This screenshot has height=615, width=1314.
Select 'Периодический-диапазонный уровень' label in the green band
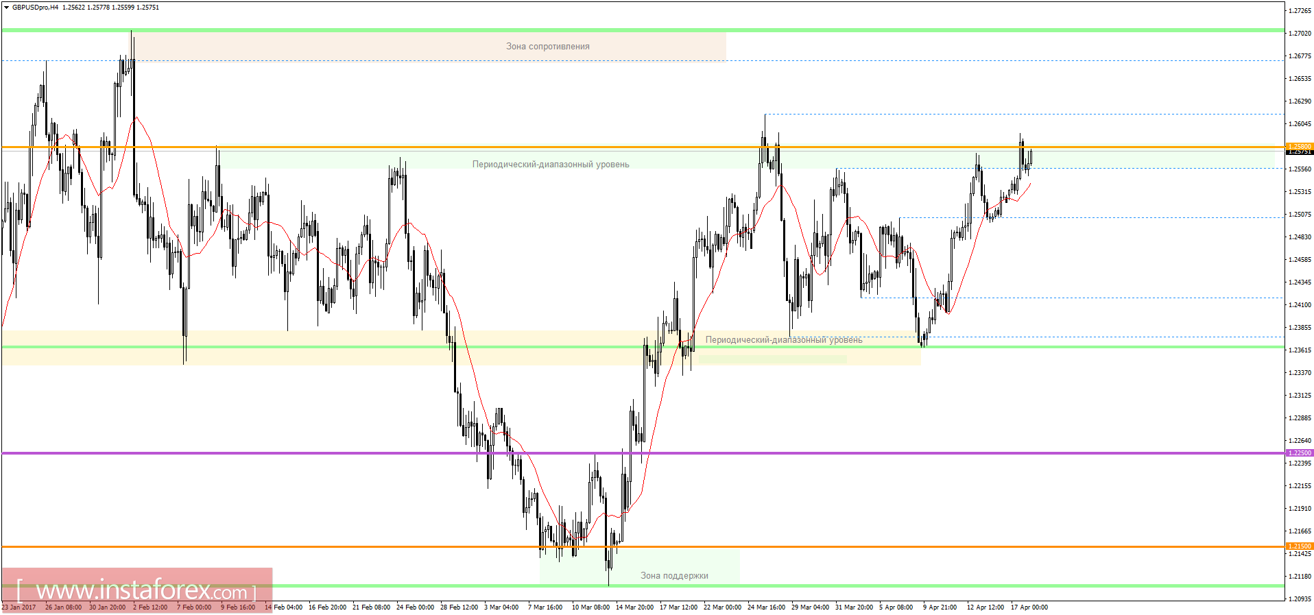click(x=551, y=165)
